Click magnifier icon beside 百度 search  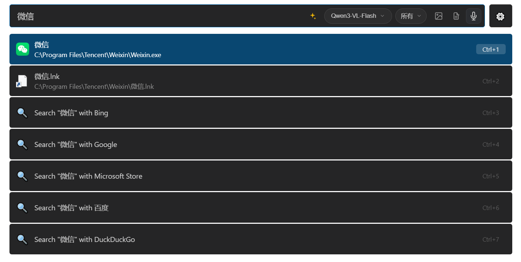click(22, 208)
